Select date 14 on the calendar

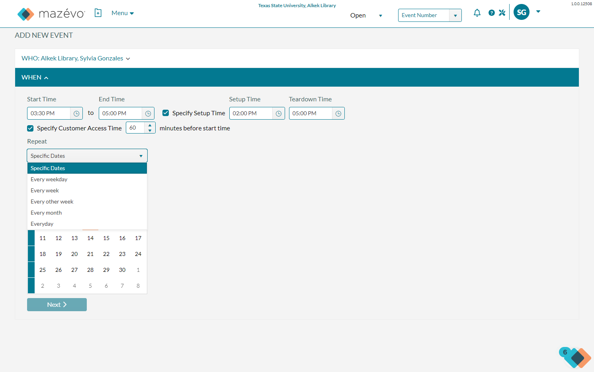90,238
